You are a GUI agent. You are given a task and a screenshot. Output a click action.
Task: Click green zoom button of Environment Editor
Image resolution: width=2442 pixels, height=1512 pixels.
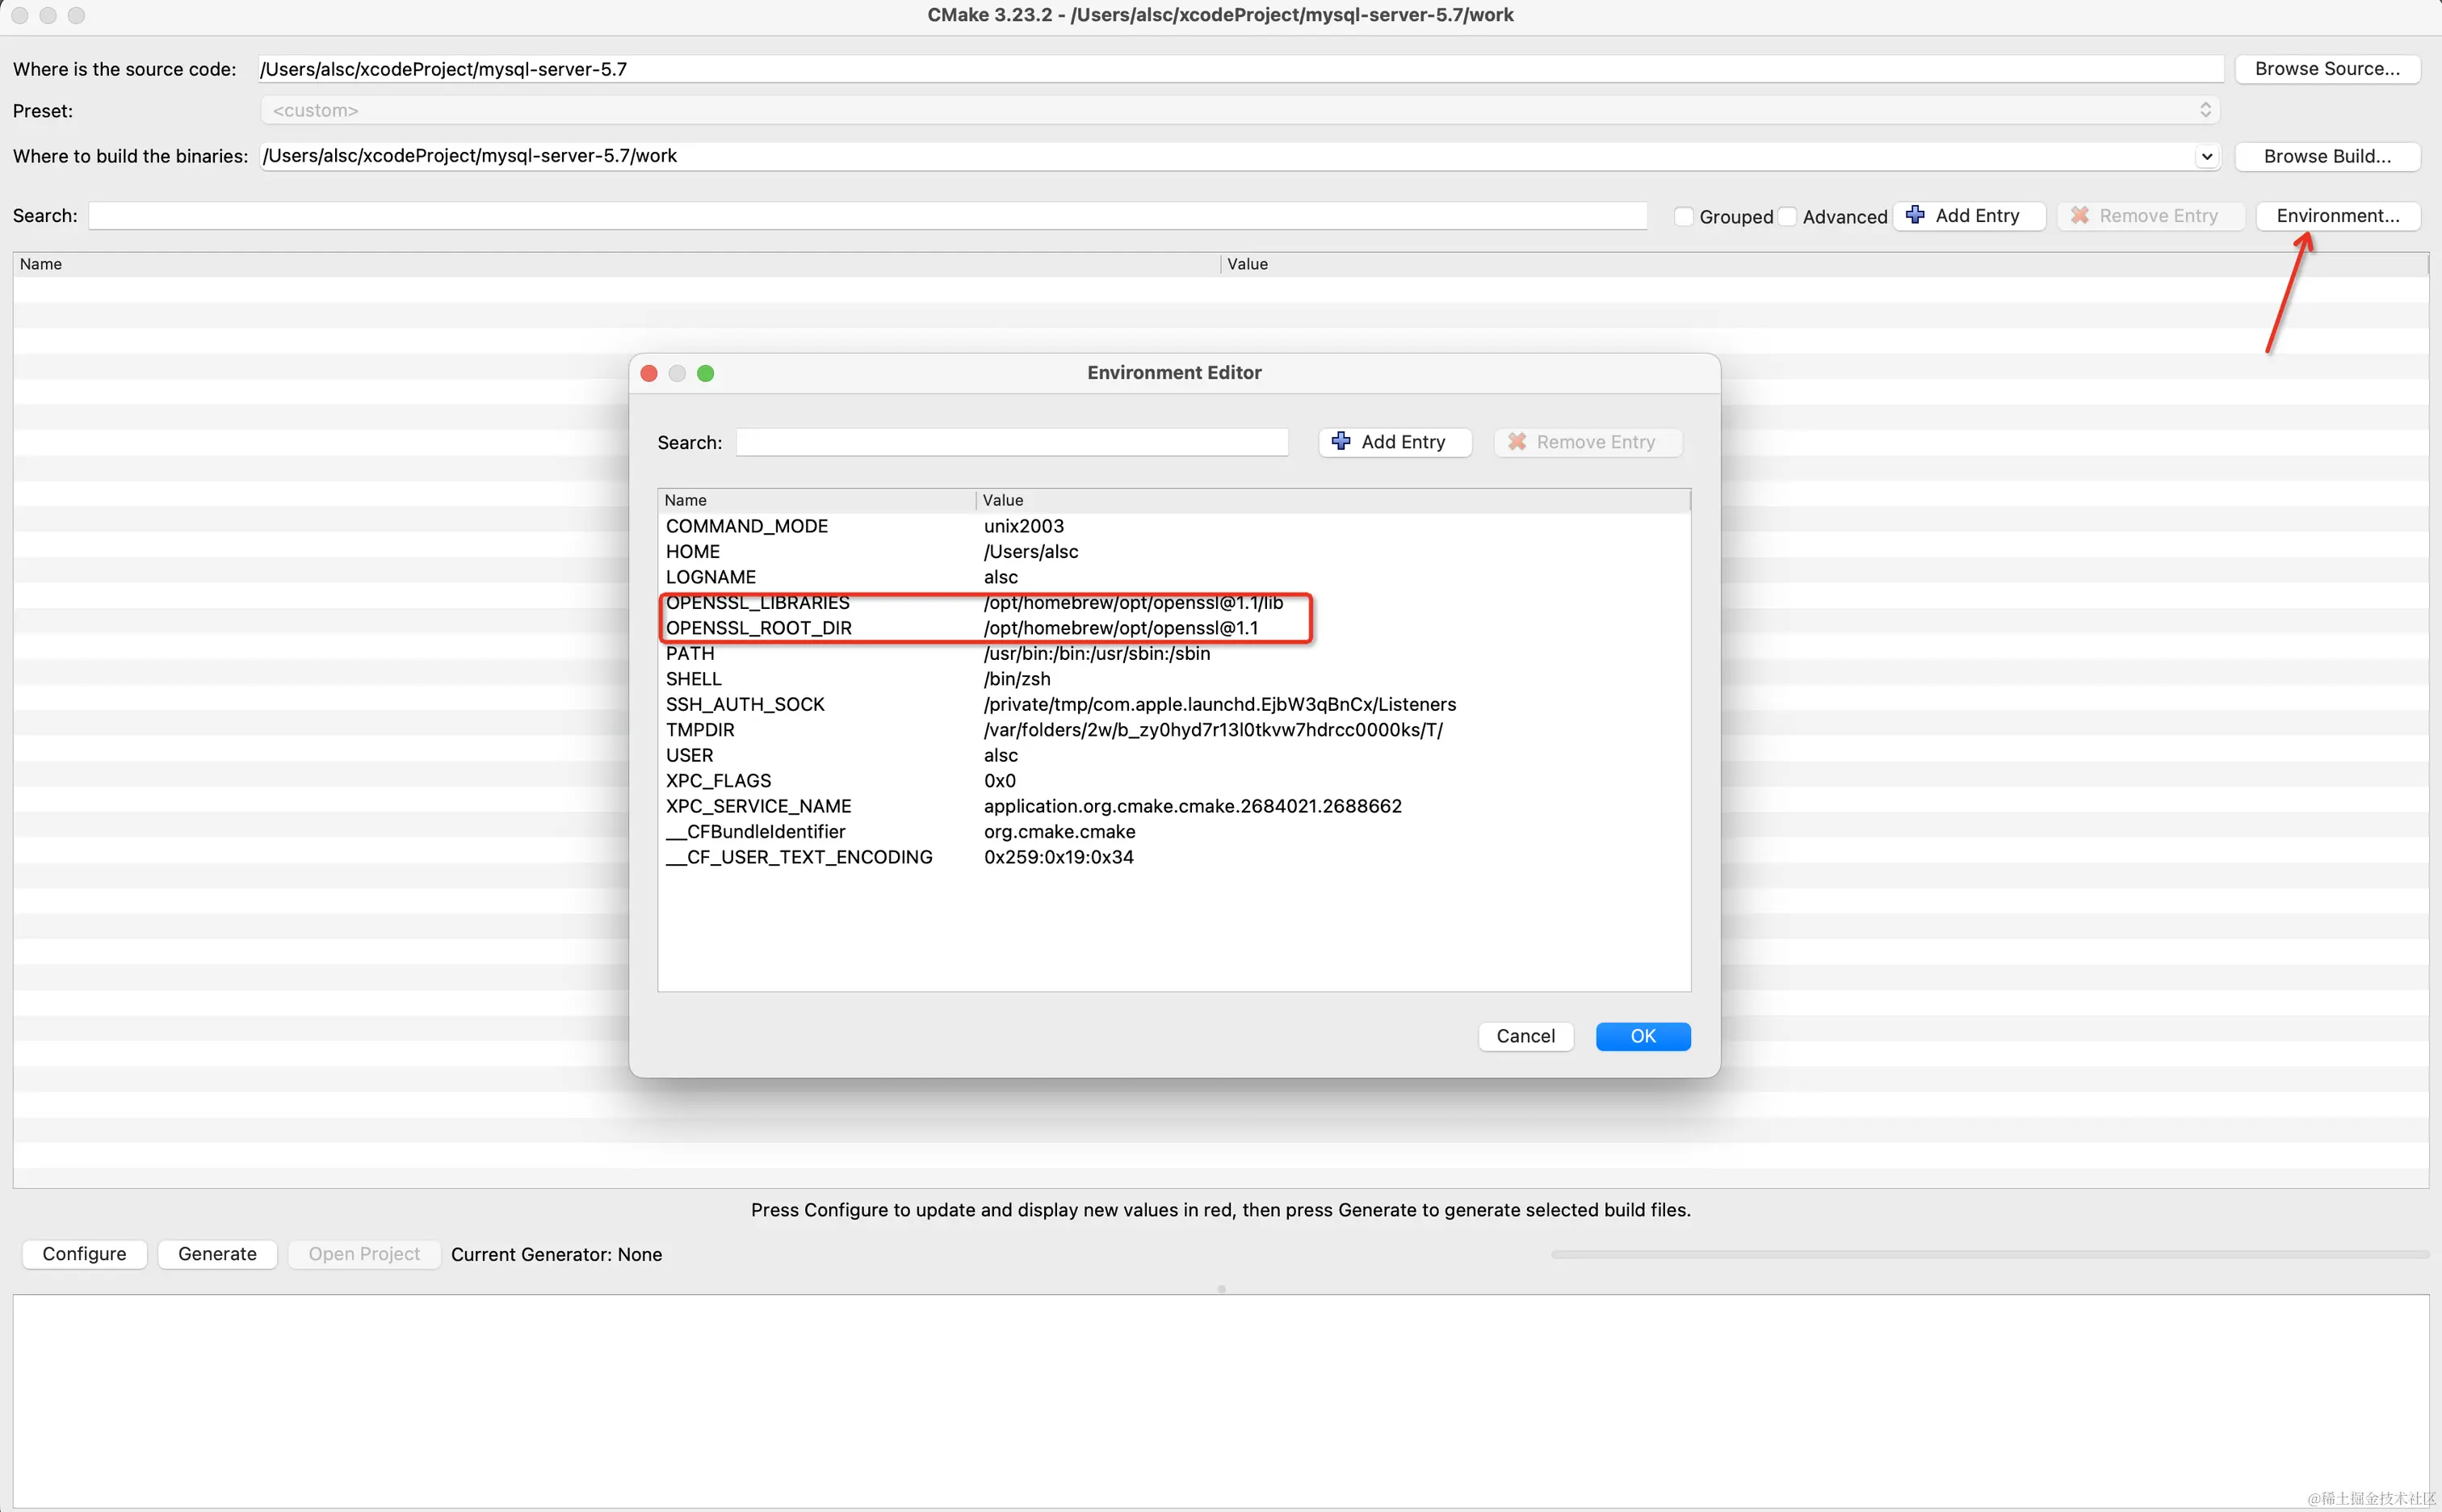(x=706, y=373)
